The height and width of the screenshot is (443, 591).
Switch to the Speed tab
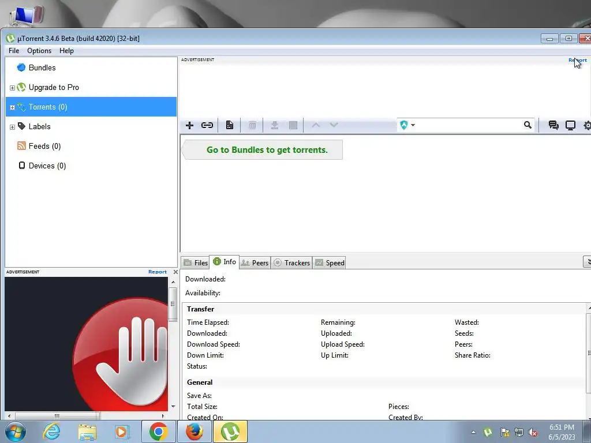click(x=330, y=262)
